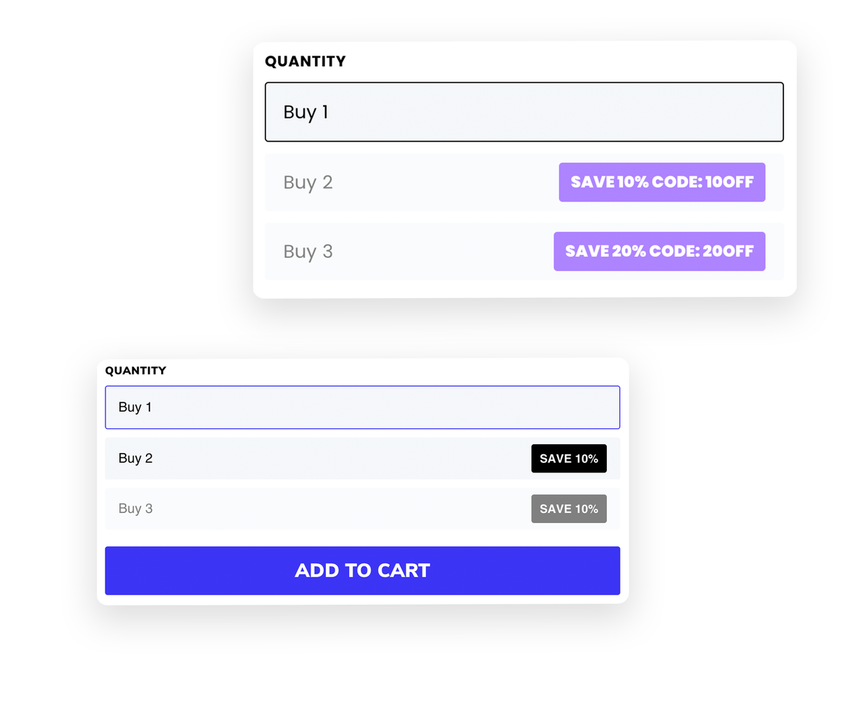
Task: Select the blue-outlined Buy 1 option in lower widget
Action: click(x=362, y=407)
